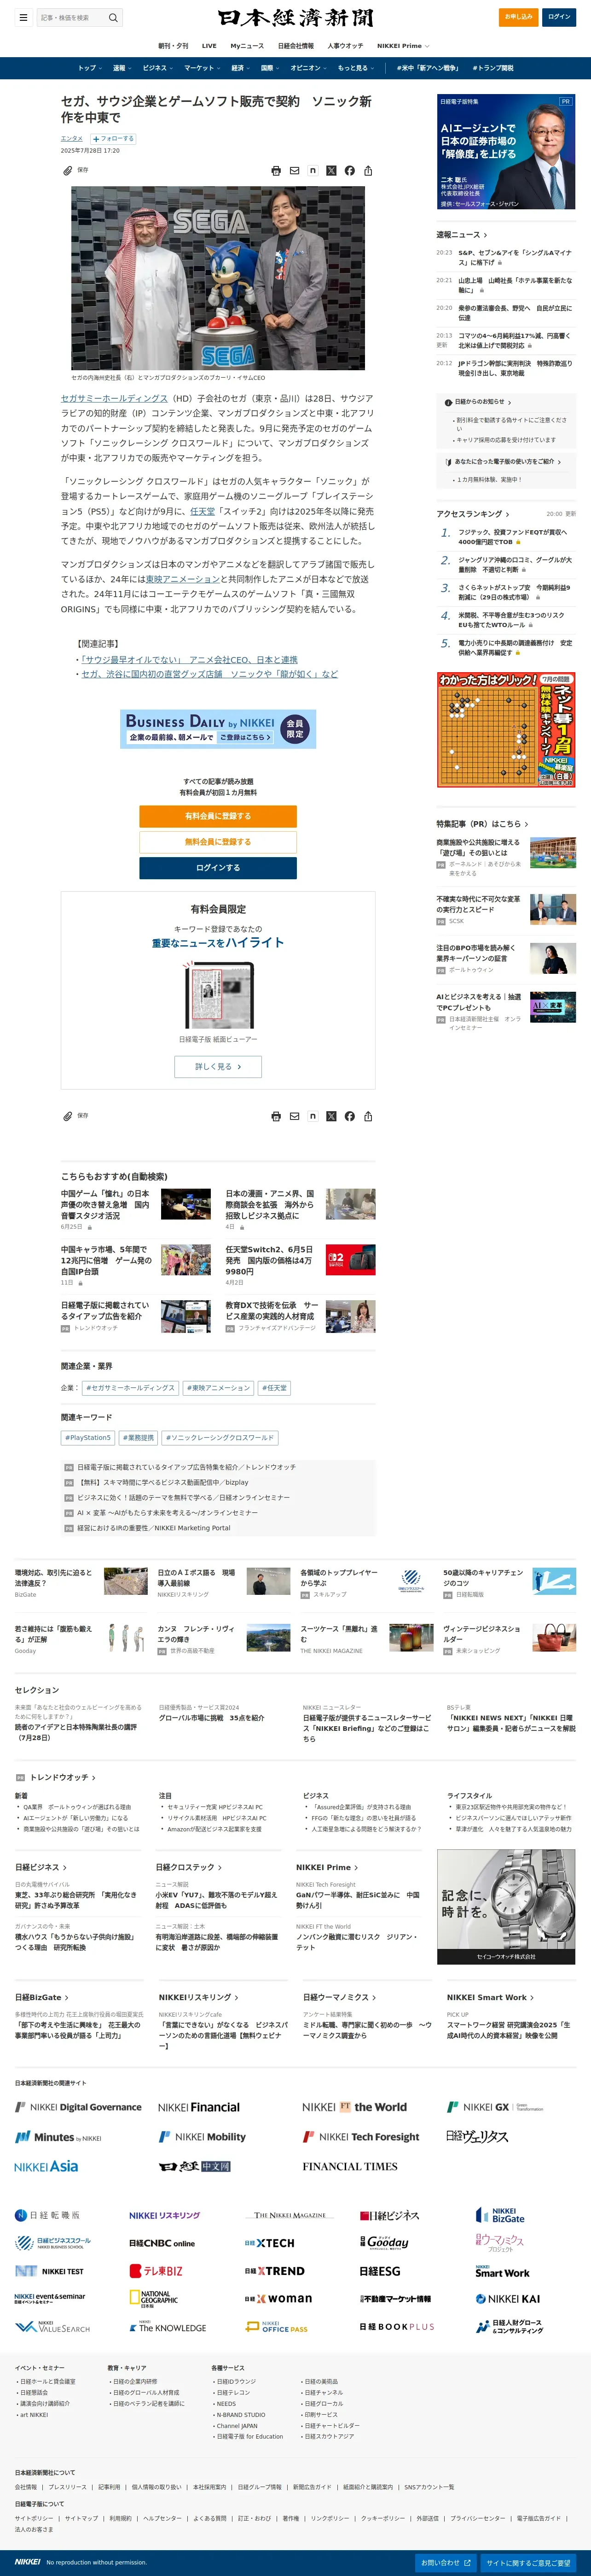Click the paperclip save icon at the article's end
The width and height of the screenshot is (591, 2576).
click(x=67, y=1116)
